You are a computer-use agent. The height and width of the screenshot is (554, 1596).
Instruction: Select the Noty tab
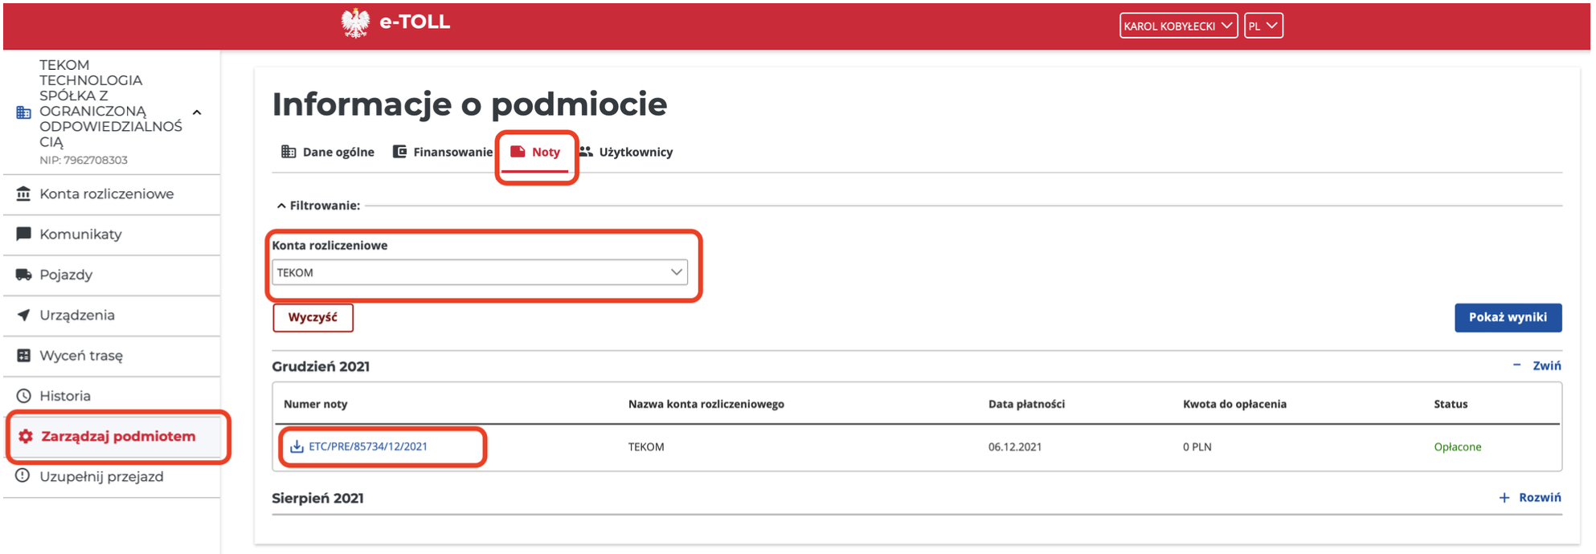pyautogui.click(x=535, y=152)
